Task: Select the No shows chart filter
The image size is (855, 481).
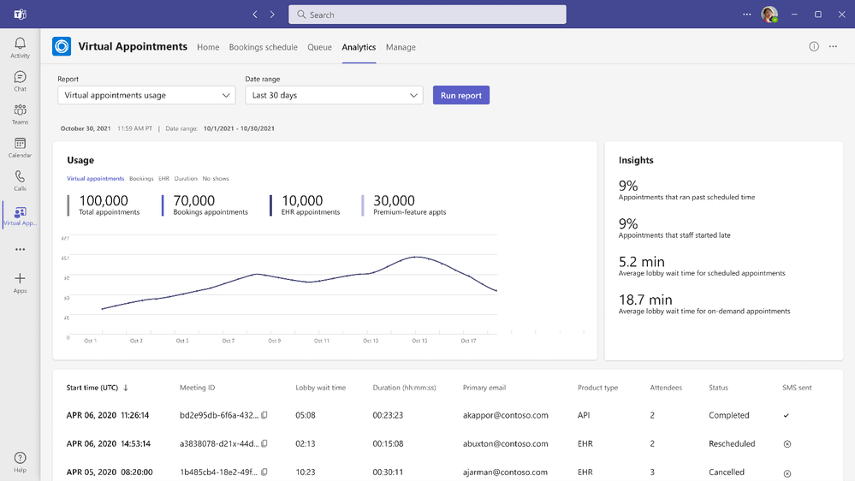Action: point(216,179)
